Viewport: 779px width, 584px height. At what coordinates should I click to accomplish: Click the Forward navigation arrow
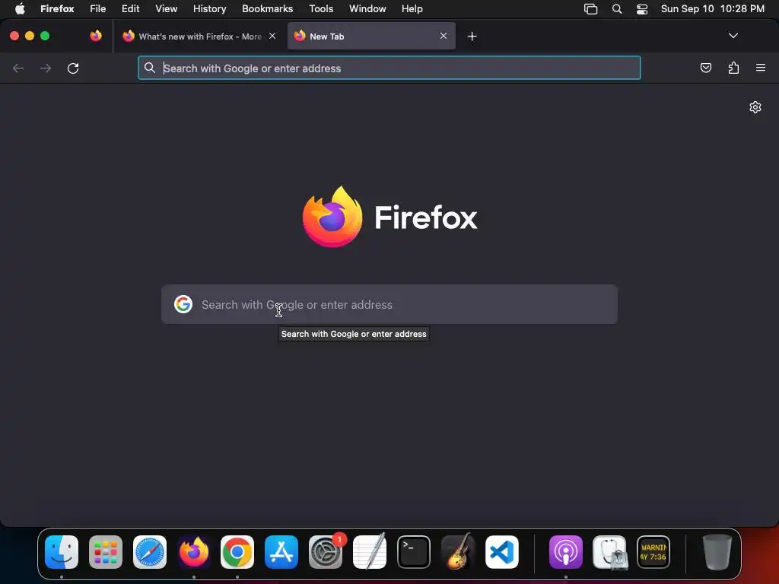pos(45,68)
